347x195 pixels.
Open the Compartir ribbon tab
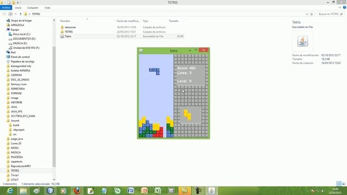(x=33, y=8)
